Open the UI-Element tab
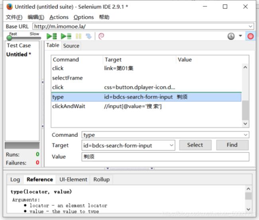The image size is (259, 220). click(73, 179)
